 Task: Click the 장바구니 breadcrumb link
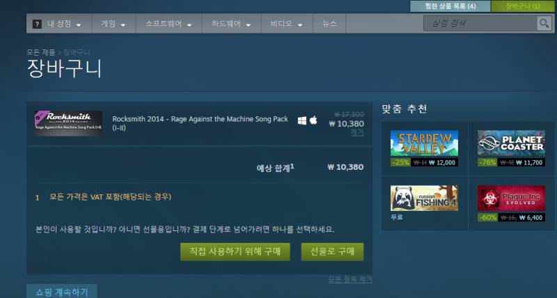pos(77,52)
